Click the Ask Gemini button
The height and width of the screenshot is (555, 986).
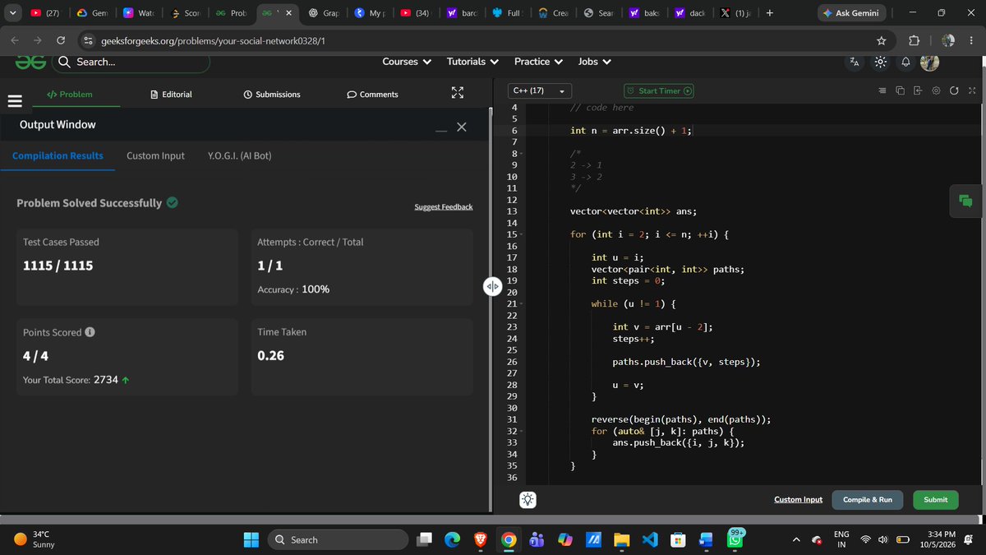[850, 13]
